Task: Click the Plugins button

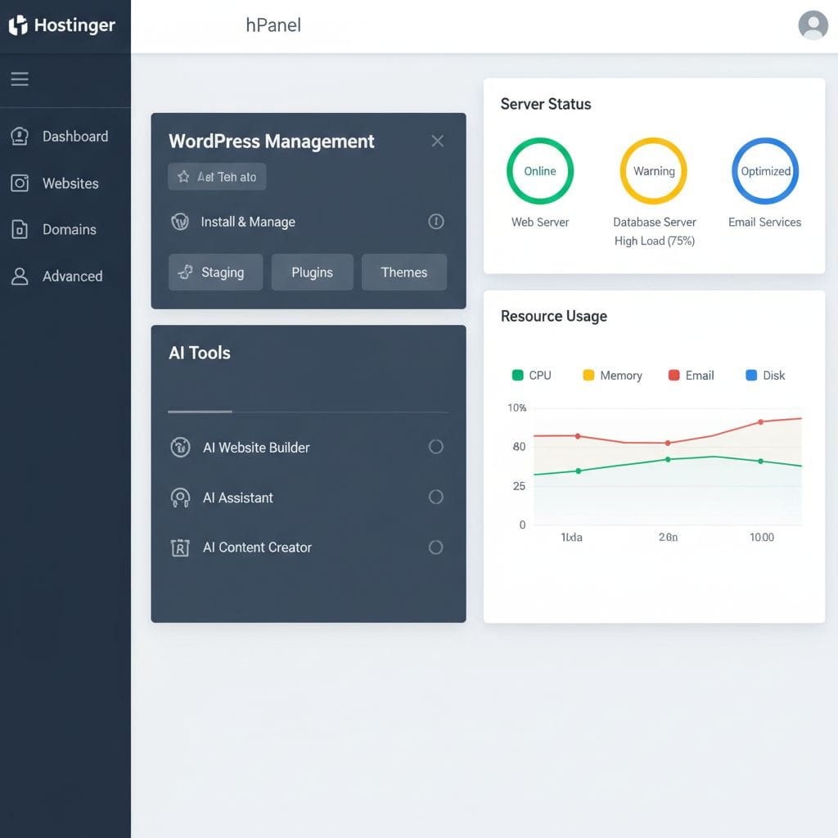Action: point(312,272)
